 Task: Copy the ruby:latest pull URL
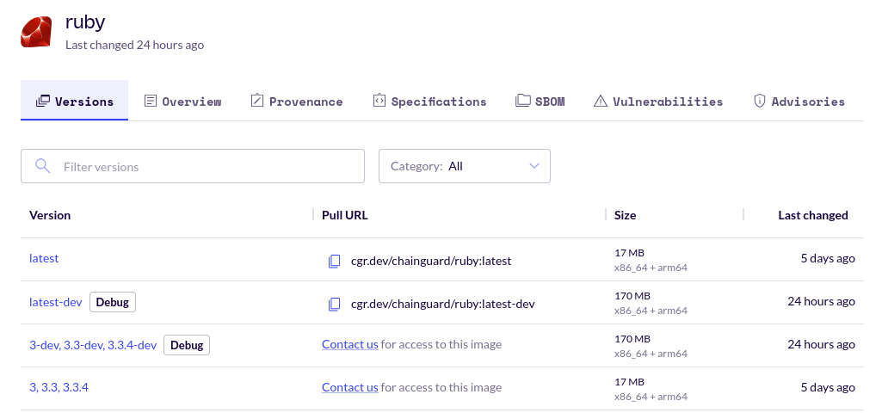[334, 261]
